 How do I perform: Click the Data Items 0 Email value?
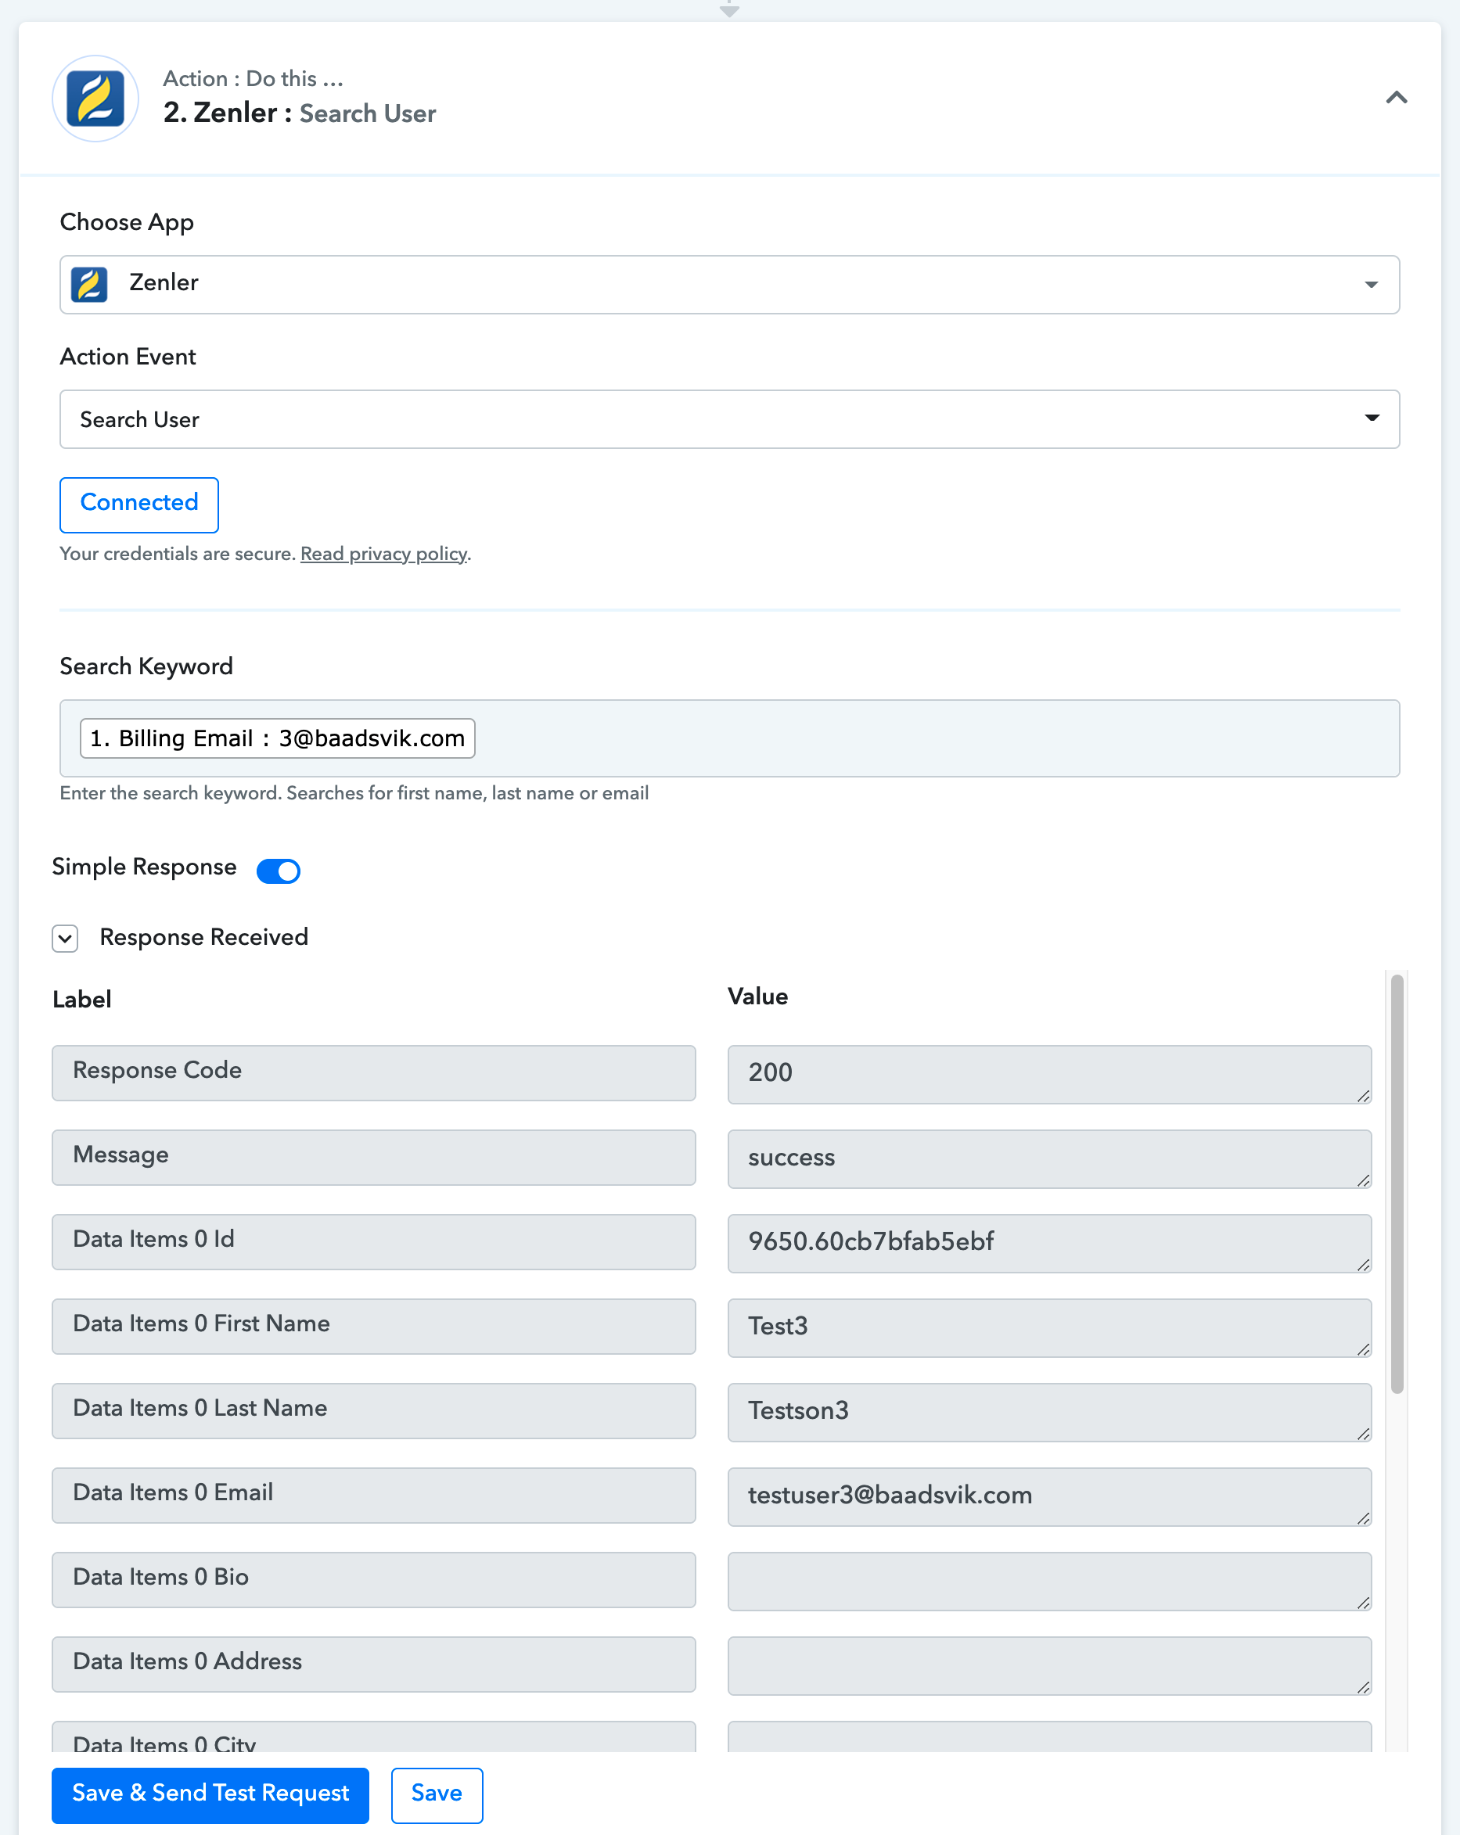(x=1047, y=1496)
